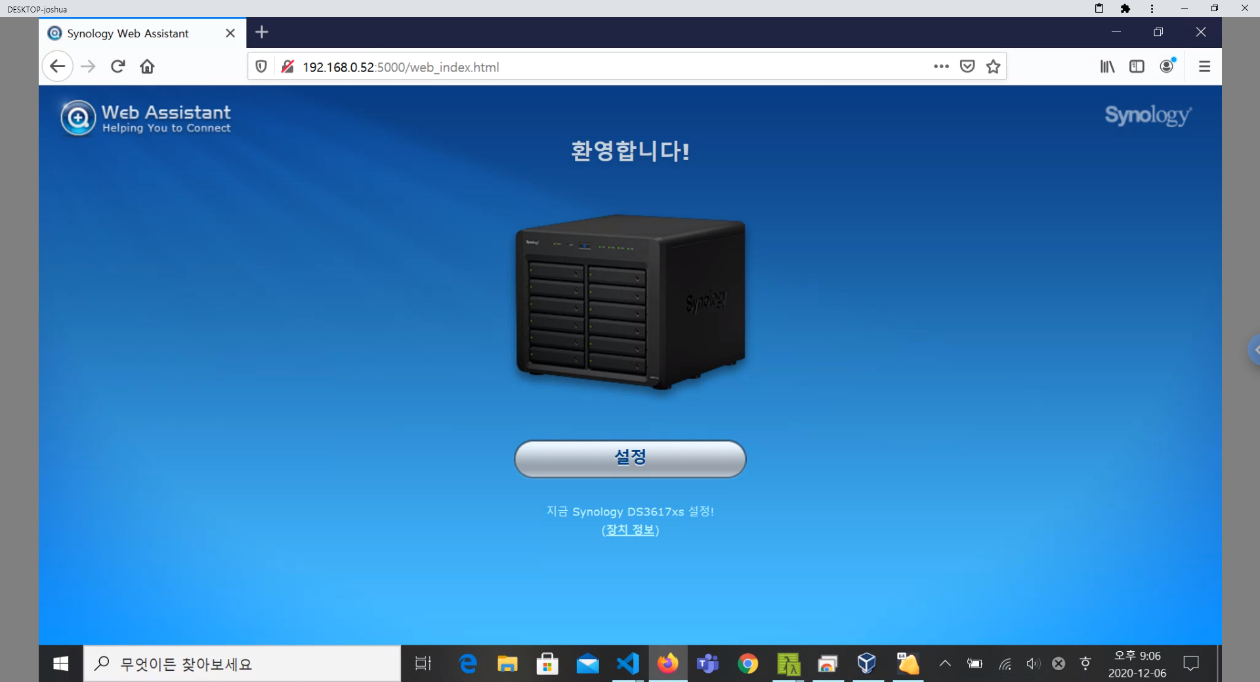
Task: Open the 장치 정보 device info link
Action: [630, 530]
